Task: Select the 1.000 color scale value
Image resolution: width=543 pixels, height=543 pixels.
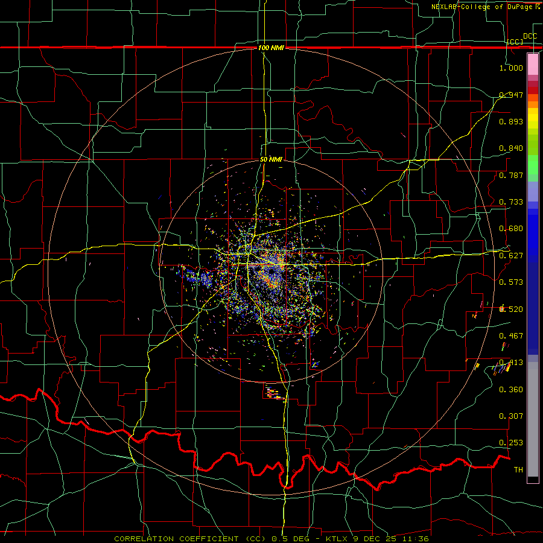Action: (x=511, y=68)
